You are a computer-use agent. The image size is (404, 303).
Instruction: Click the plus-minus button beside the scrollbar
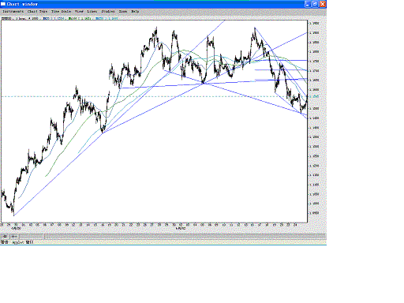pyautogui.click(x=13, y=237)
